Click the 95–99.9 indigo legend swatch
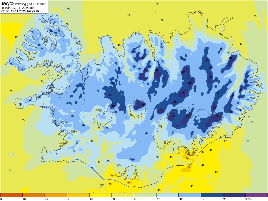The image size is (268, 201). tap(234, 195)
